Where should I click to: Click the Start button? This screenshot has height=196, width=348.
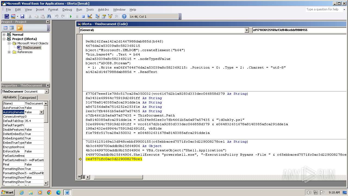[x=8, y=192]
